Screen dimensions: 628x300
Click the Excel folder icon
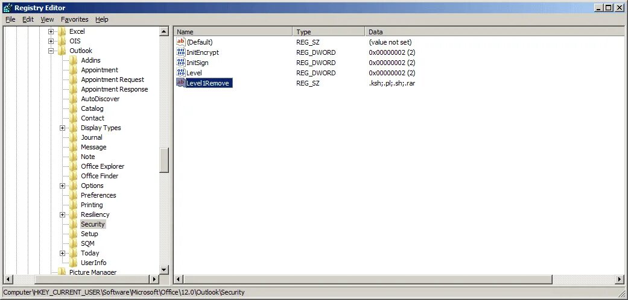pyautogui.click(x=62, y=31)
